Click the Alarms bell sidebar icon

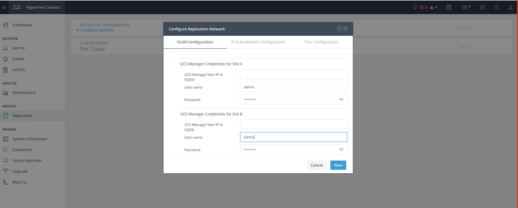[5, 48]
